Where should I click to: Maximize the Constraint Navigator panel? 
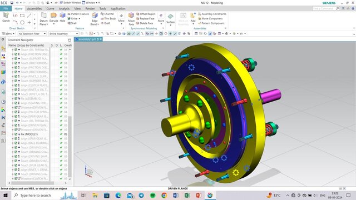click(x=70, y=40)
